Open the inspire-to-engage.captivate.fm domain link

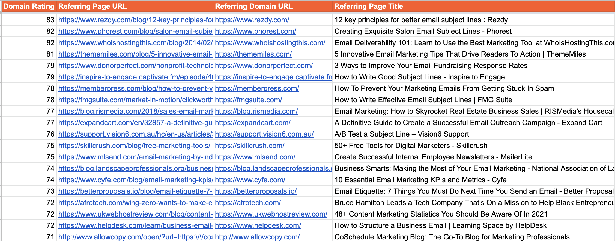[274, 77]
